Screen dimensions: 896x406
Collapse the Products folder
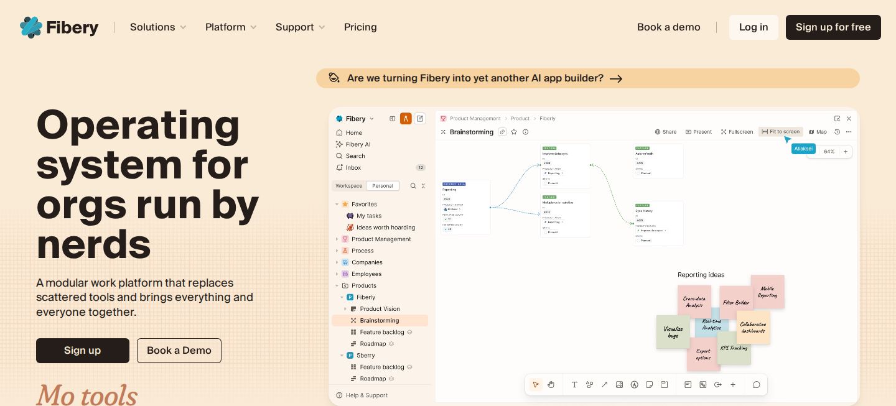point(337,286)
